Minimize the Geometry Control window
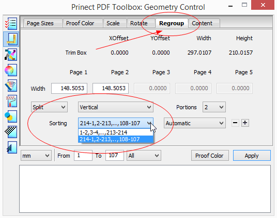Screen dimensions: 277x218 (230, 6)
